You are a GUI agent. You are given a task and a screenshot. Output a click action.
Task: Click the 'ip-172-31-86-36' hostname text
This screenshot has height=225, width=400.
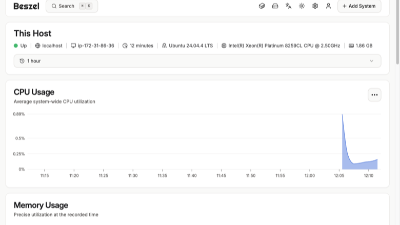(x=96, y=46)
